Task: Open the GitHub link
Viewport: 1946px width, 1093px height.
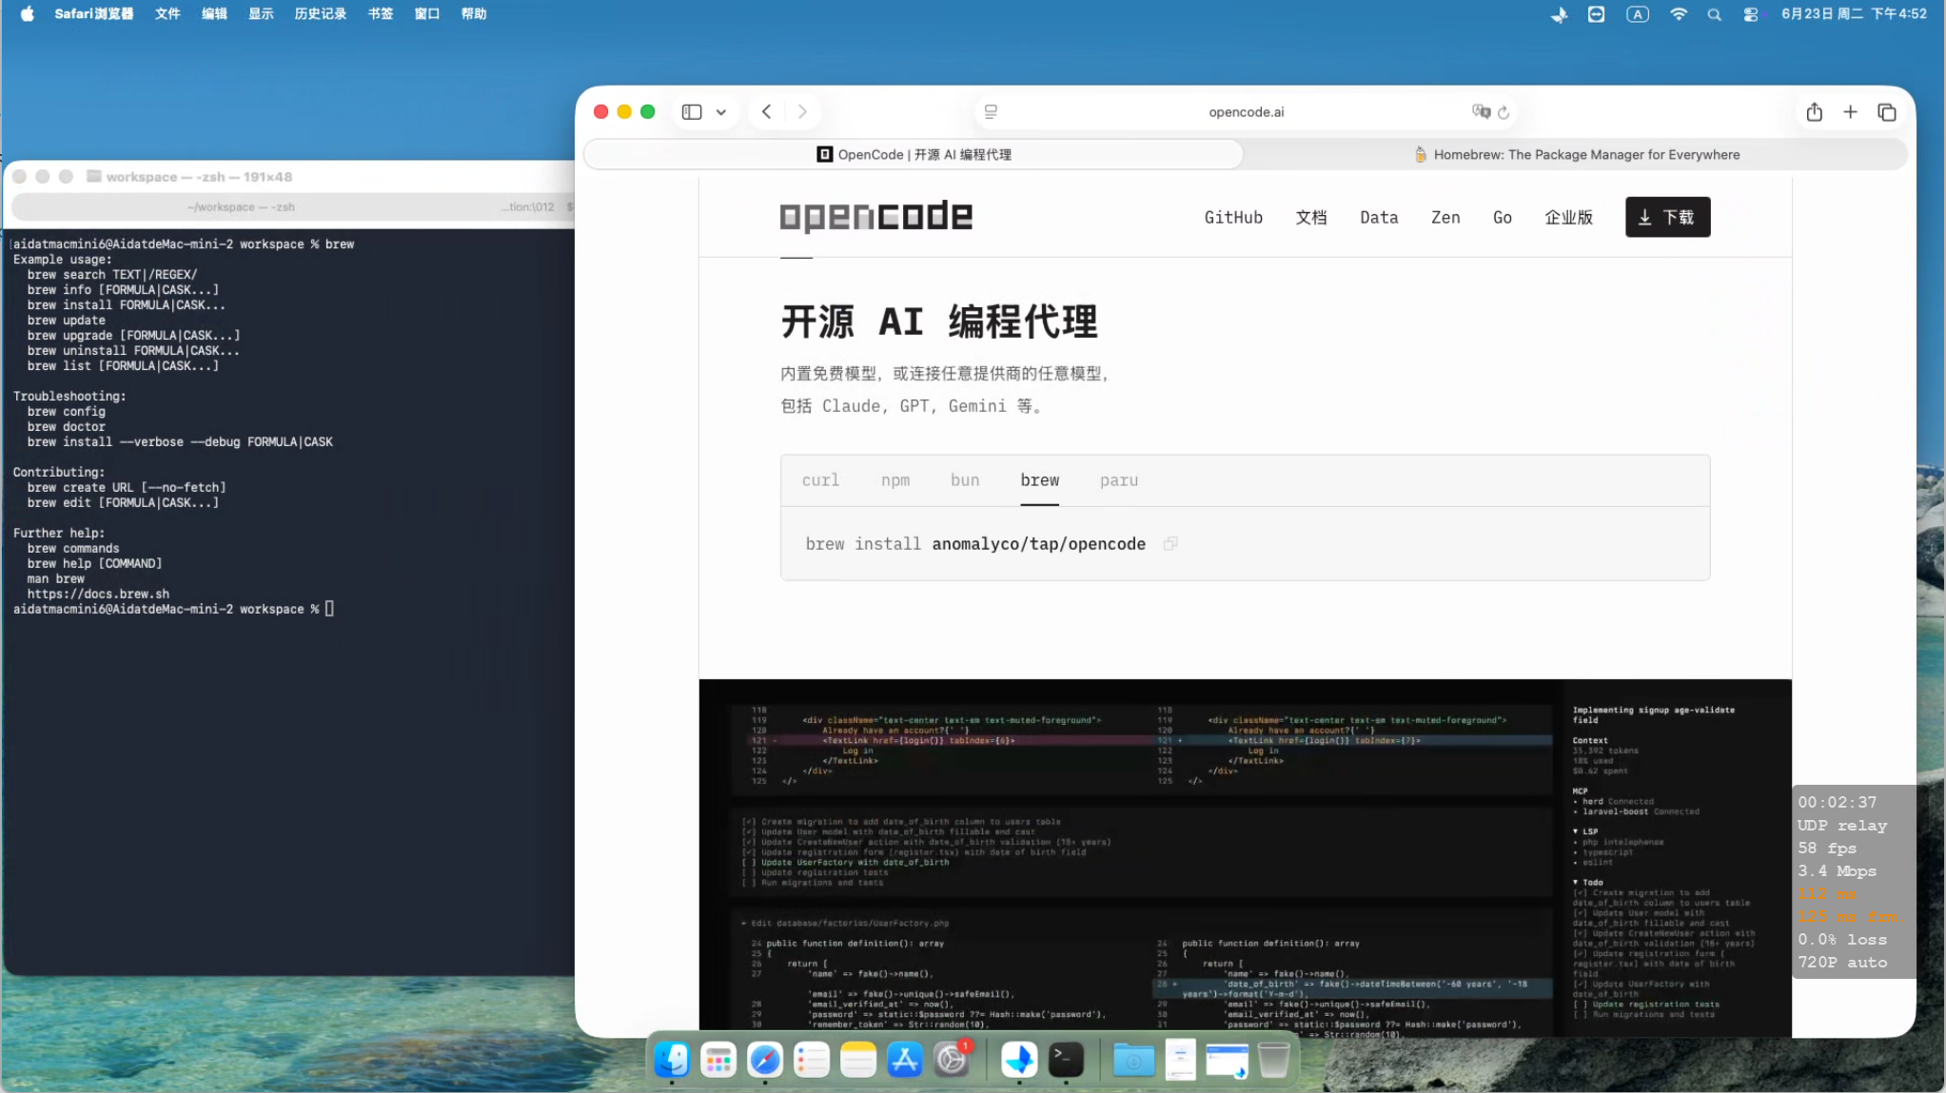Action: (1233, 217)
